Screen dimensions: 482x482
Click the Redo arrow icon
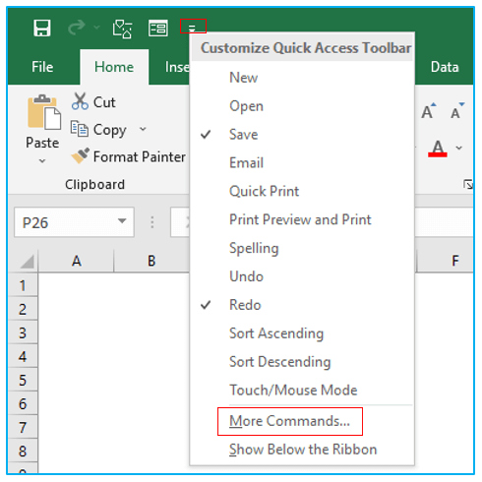(x=77, y=28)
